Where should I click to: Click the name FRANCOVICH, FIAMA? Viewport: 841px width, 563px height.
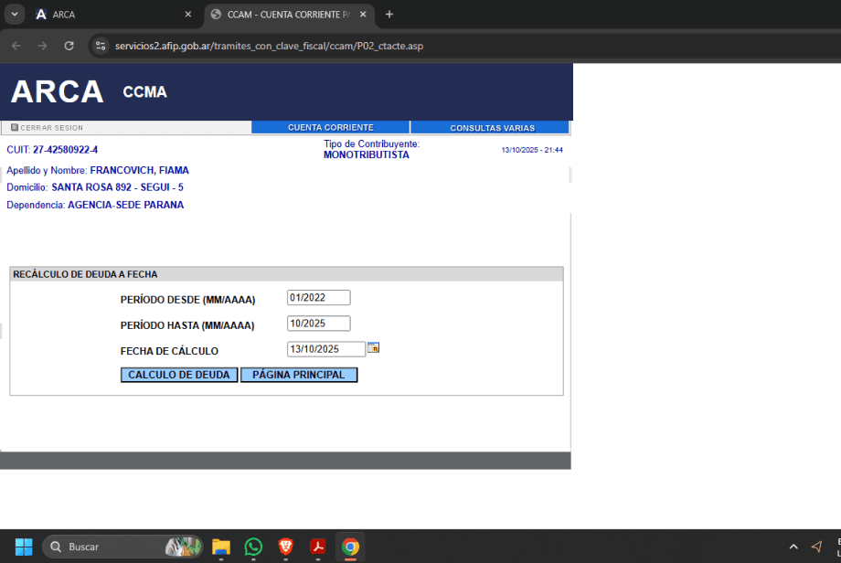(140, 171)
